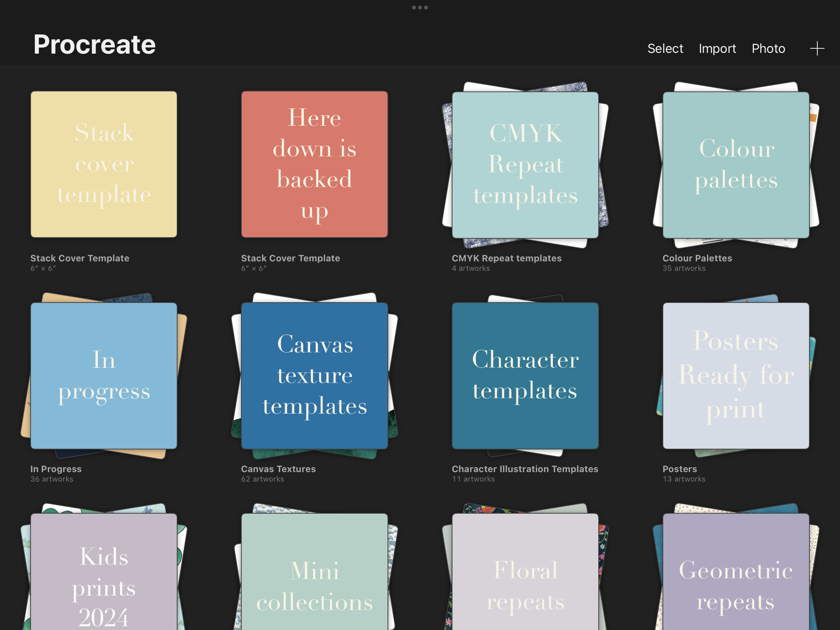
Task: Click the '62 artworks' count text
Action: [x=262, y=479]
